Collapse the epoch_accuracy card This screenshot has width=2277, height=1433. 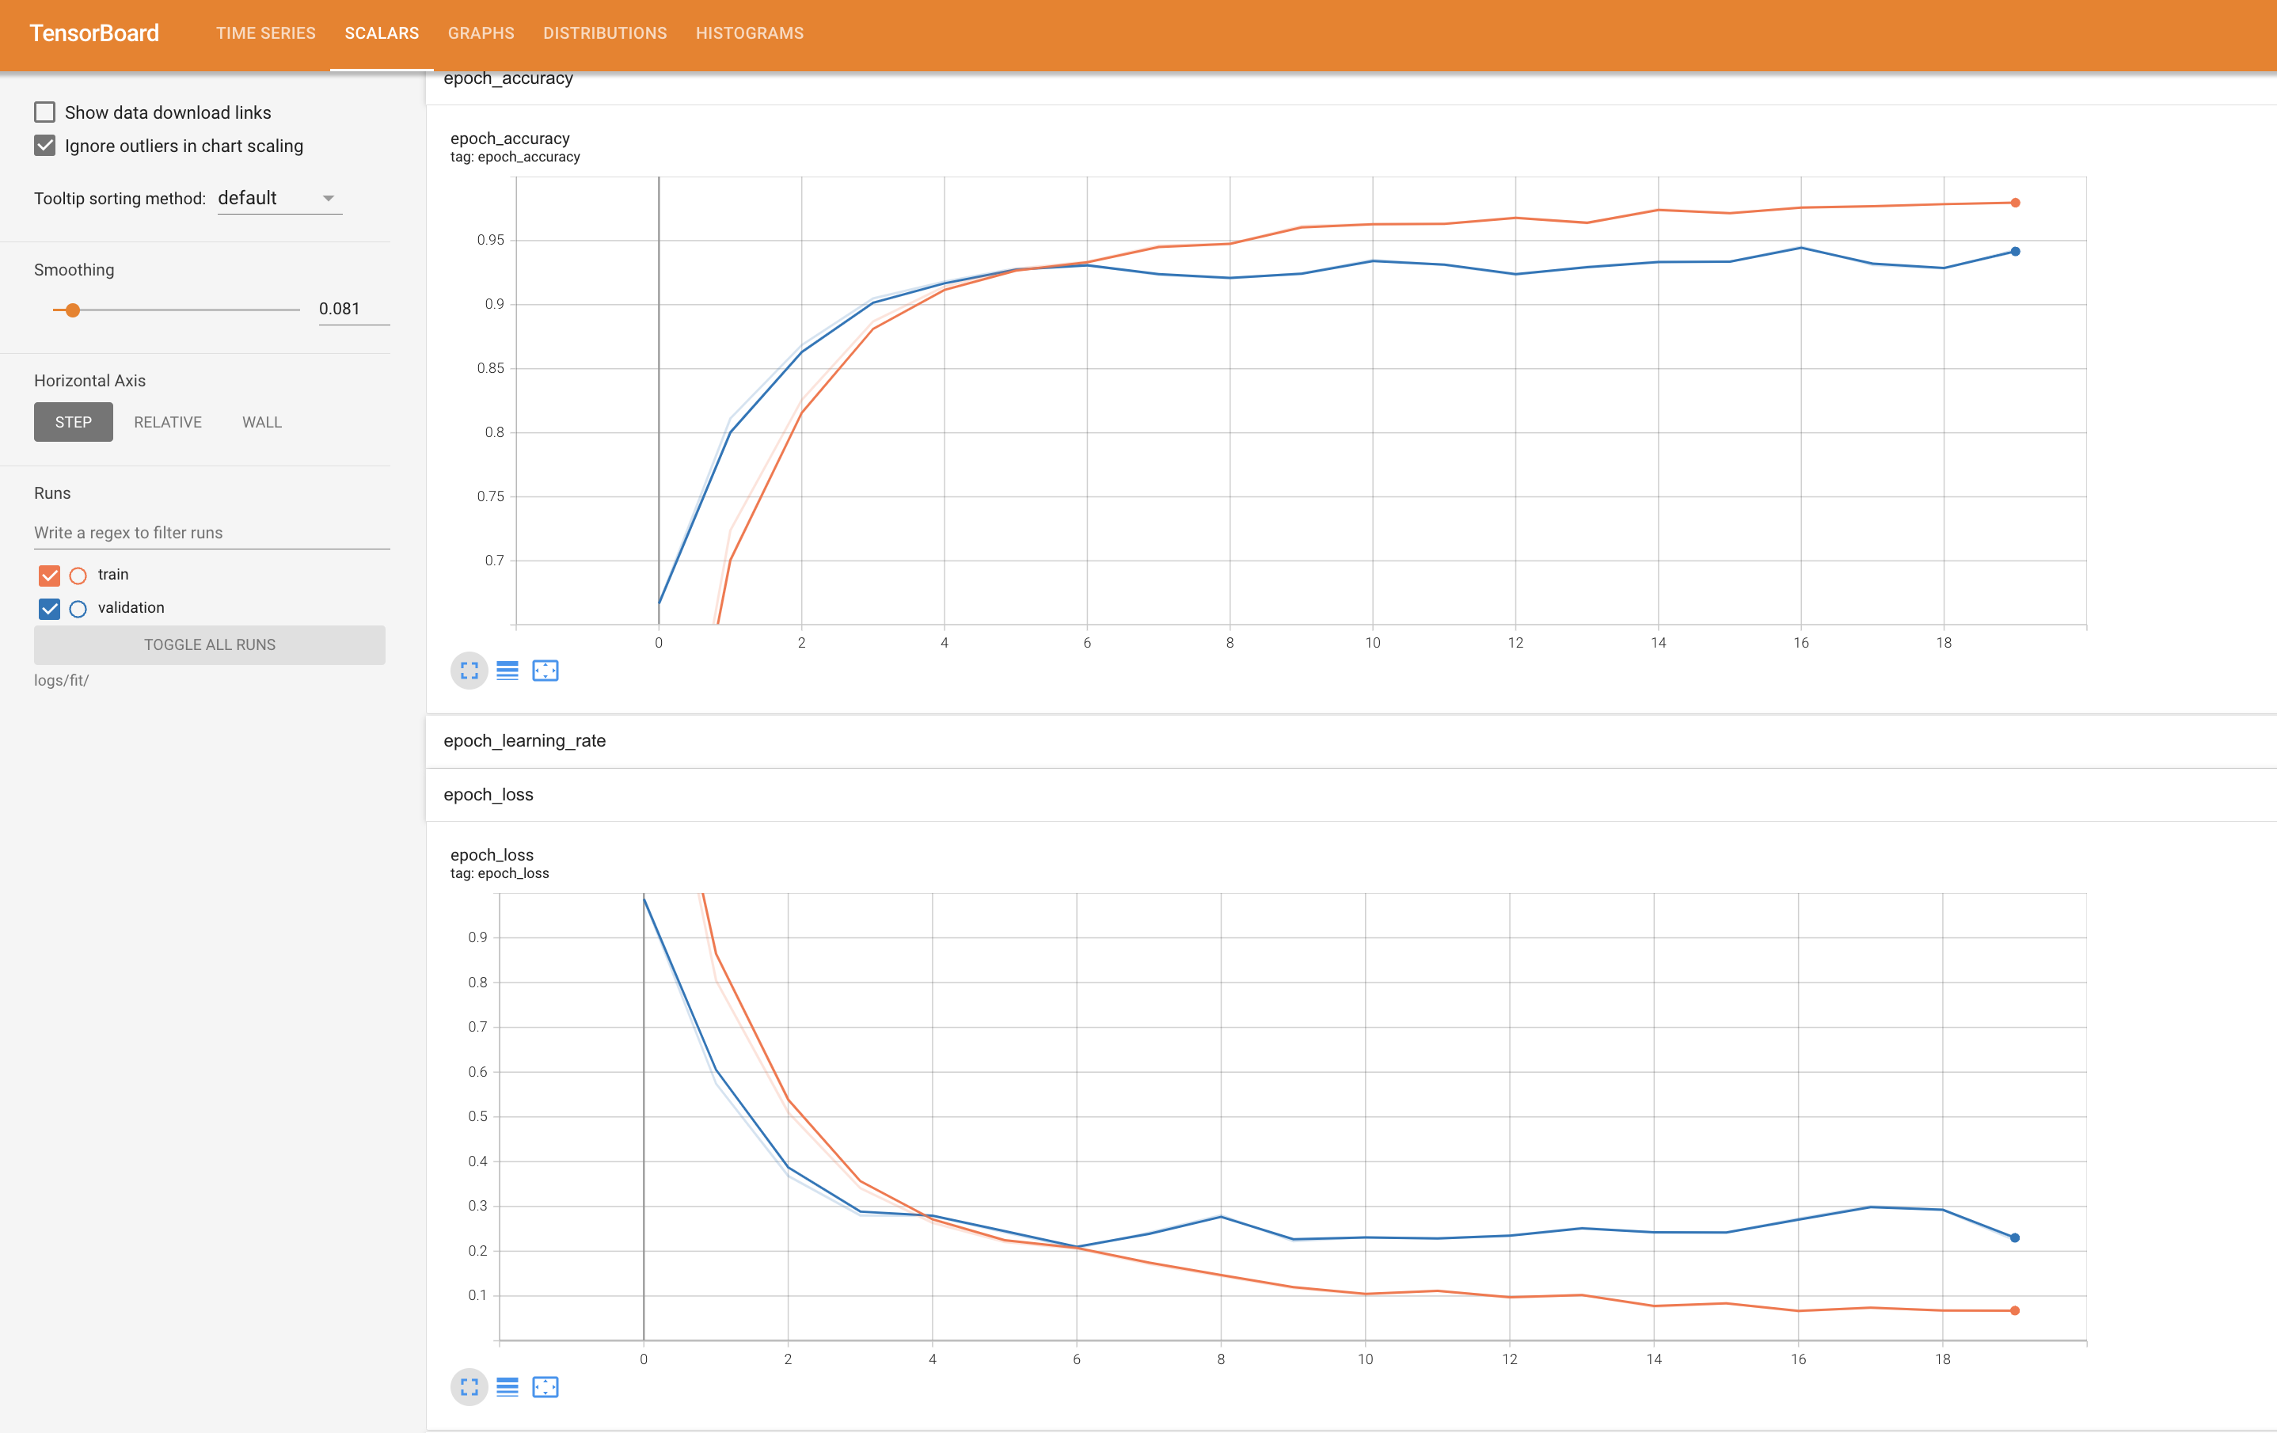(509, 78)
